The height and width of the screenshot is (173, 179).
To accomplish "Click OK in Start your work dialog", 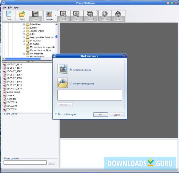I will point(101,115).
